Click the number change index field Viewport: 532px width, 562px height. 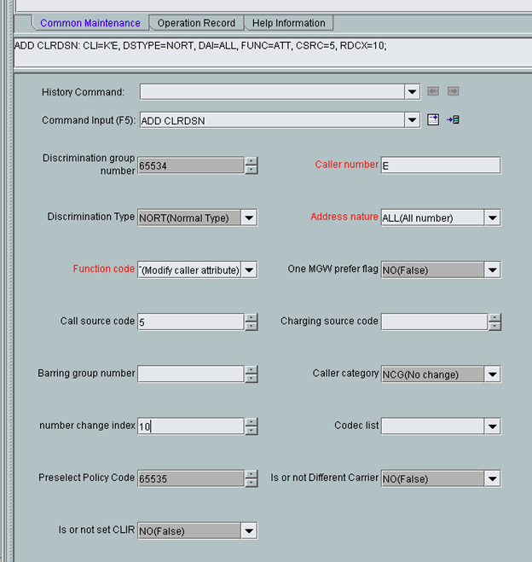click(191, 426)
